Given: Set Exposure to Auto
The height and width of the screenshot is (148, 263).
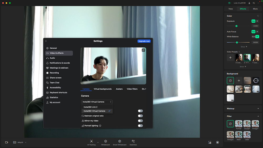Looking at the screenshot, I should (253, 21).
